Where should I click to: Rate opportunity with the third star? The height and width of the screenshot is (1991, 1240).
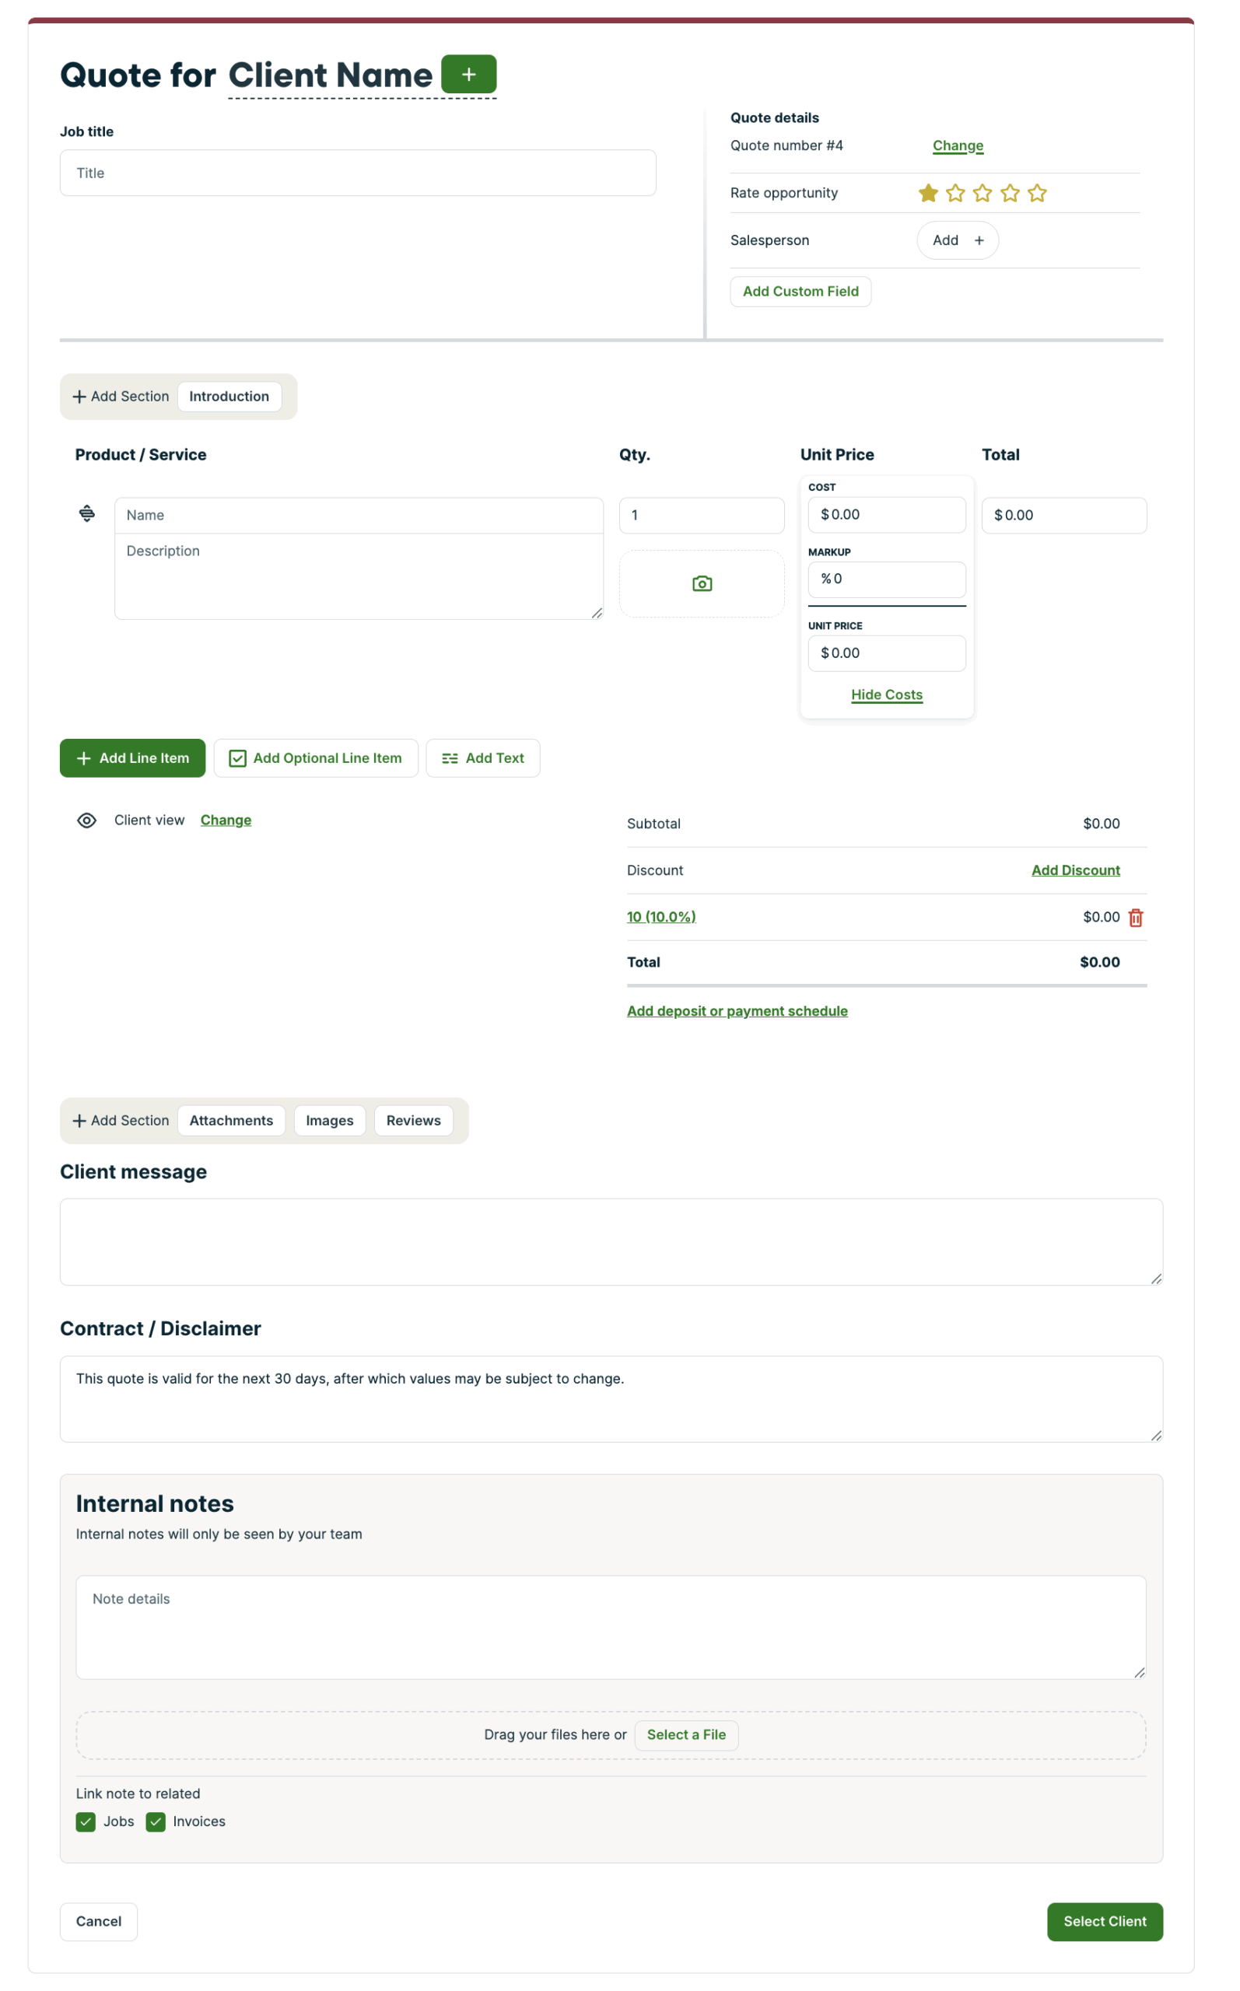pyautogui.click(x=983, y=194)
